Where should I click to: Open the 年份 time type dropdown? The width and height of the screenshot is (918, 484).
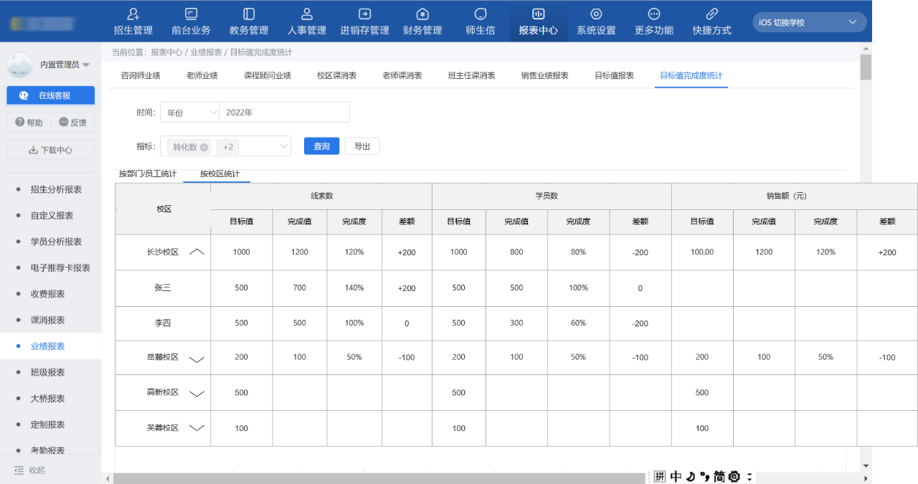coord(190,113)
